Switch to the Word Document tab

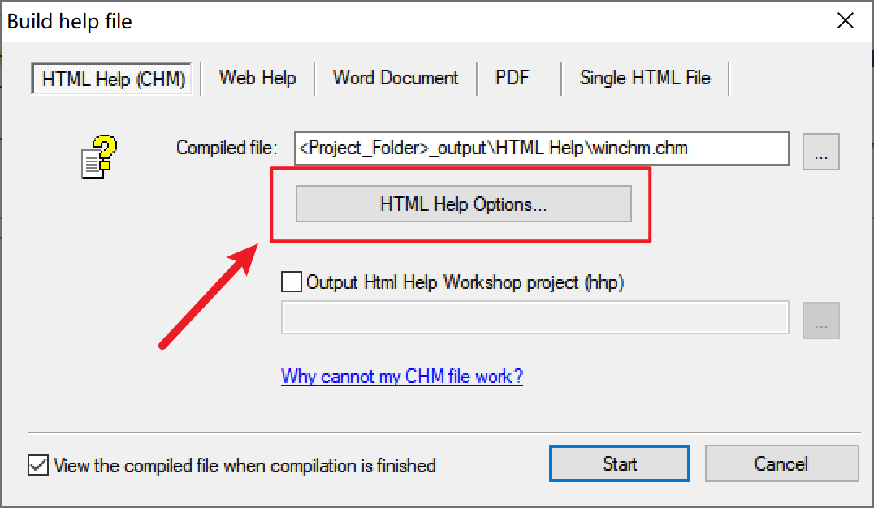pos(396,78)
